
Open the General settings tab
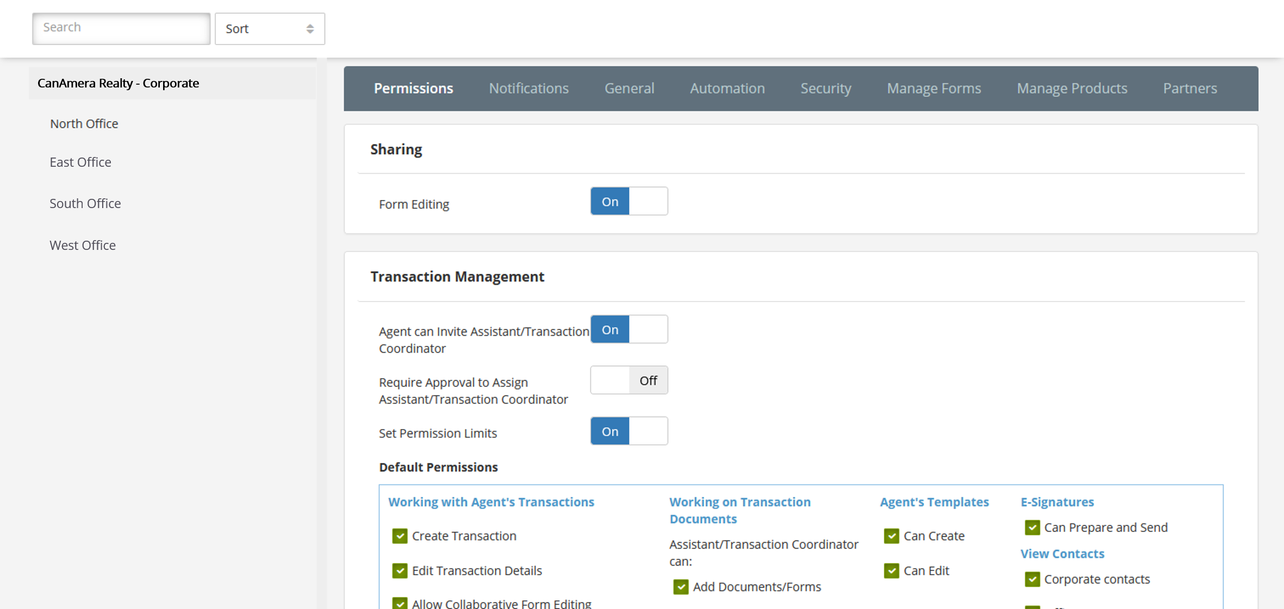click(629, 88)
